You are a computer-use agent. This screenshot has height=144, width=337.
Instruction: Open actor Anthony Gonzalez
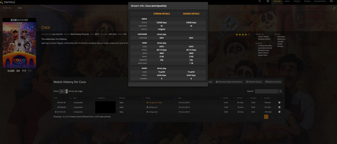click(x=265, y=46)
